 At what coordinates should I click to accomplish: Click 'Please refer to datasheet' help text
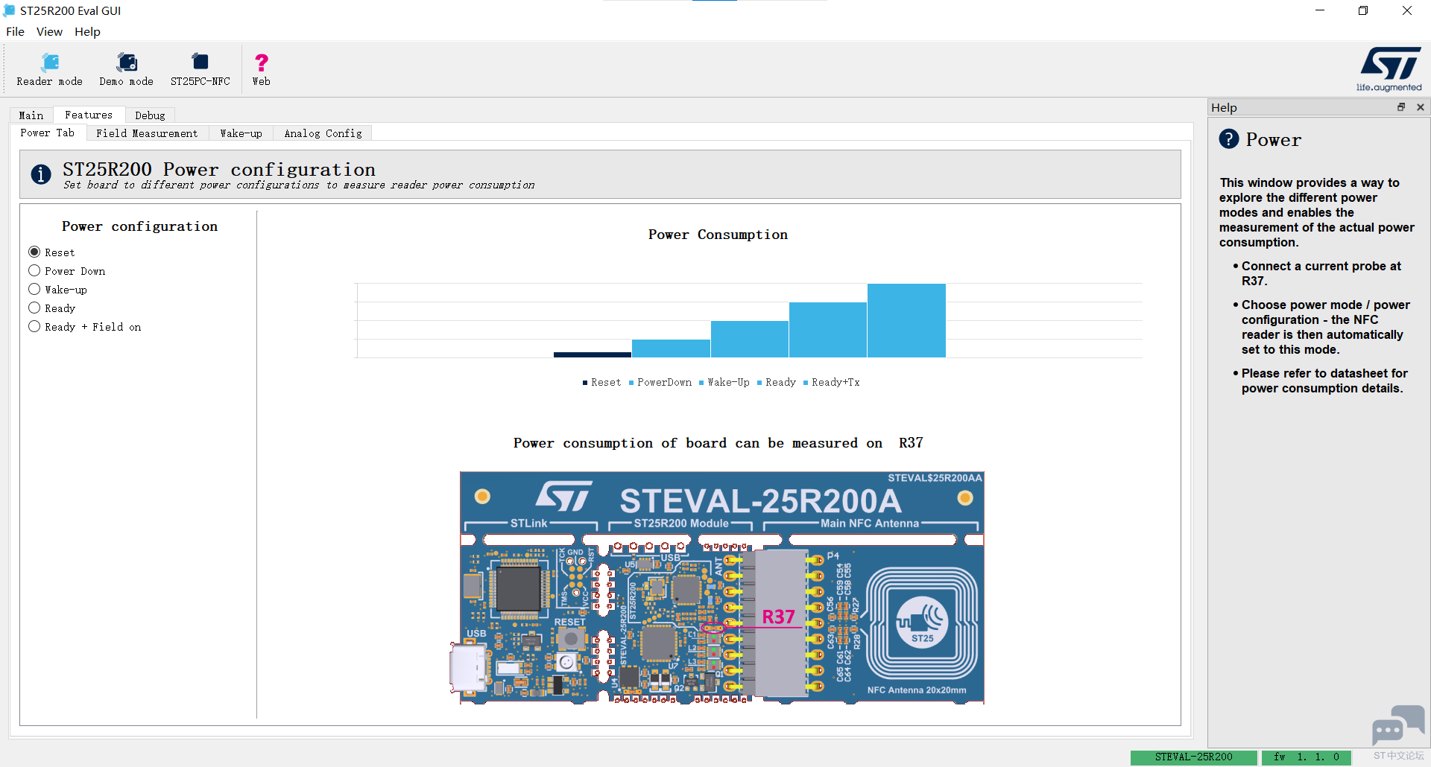[1324, 381]
